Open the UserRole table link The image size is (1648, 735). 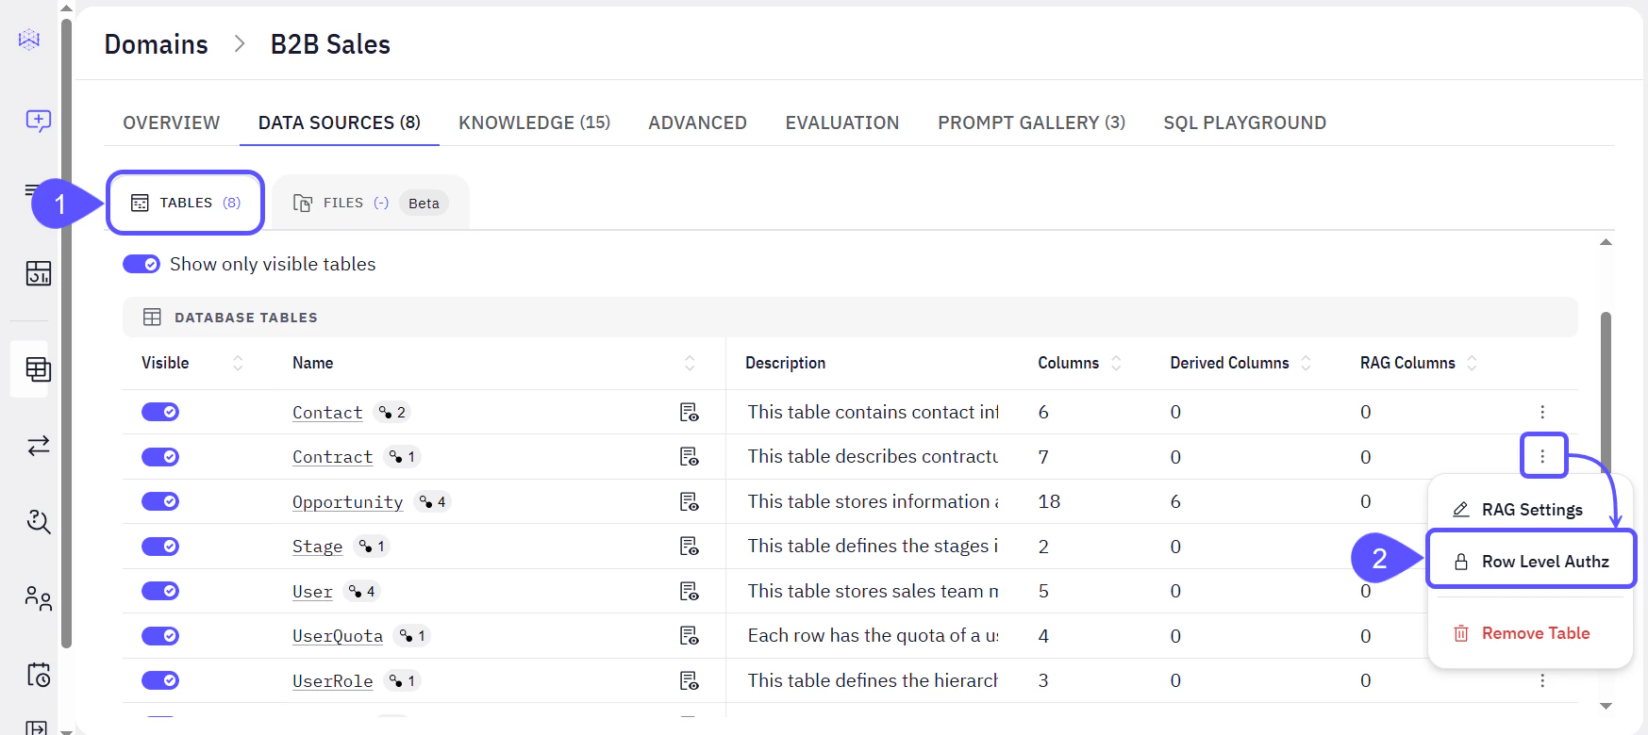[x=332, y=680]
